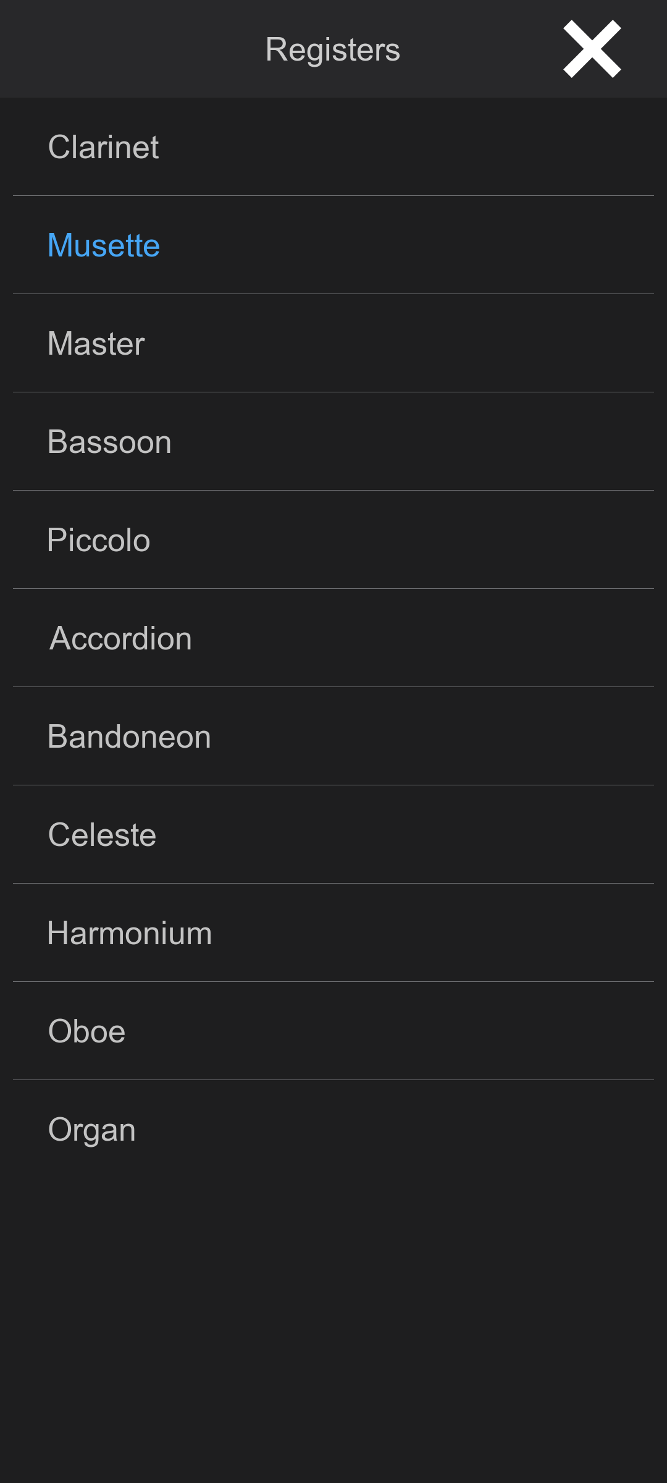Pick the Oboe register
Image resolution: width=667 pixels, height=1483 pixels.
point(86,1031)
